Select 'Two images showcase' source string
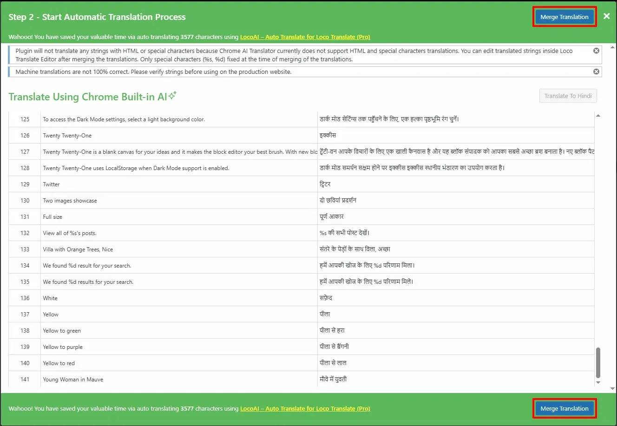Screen dimensions: 617x426 pos(70,201)
